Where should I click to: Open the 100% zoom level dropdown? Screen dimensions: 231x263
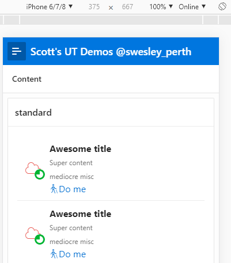(x=161, y=7)
